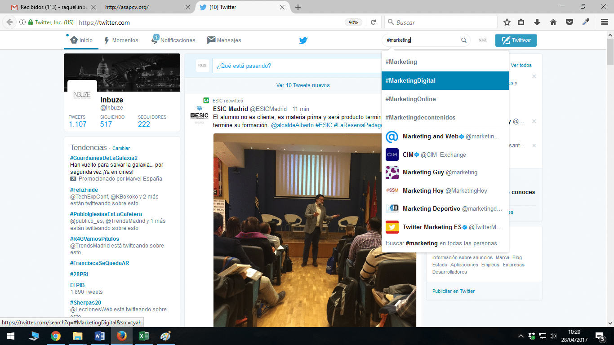Switch to asapcv.org browser tab
This screenshot has width=614, height=345.
point(148,7)
